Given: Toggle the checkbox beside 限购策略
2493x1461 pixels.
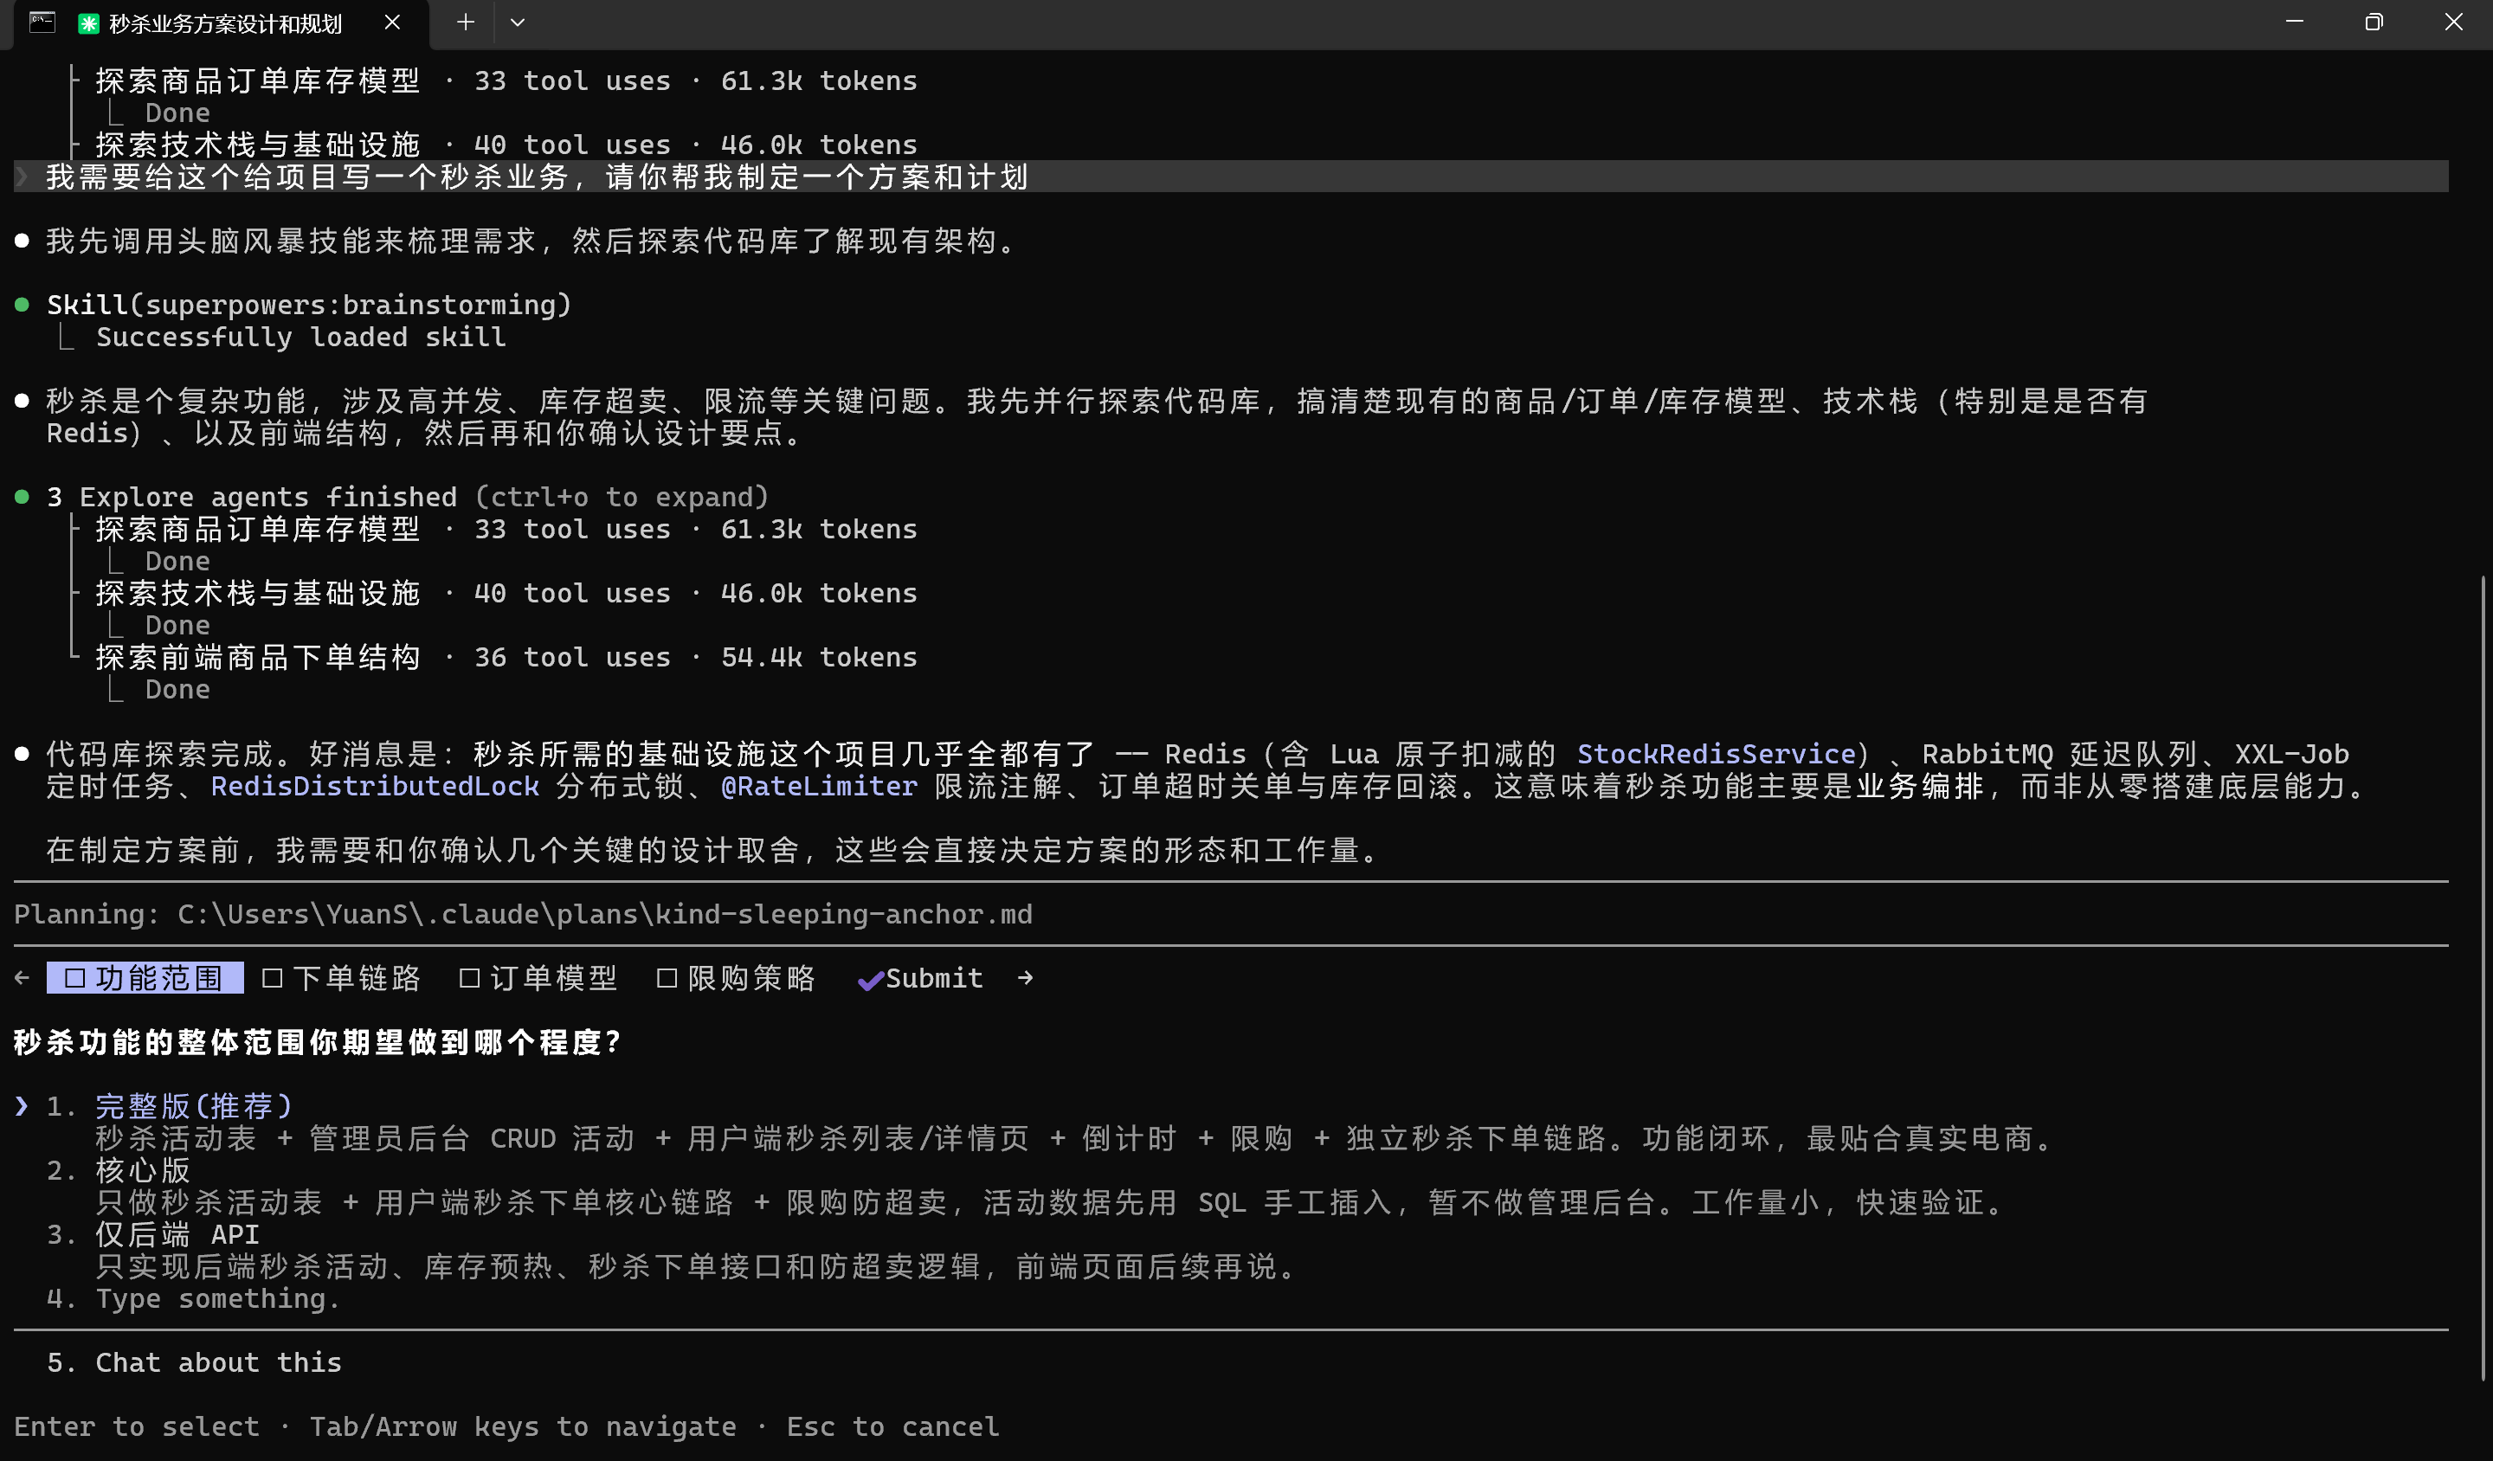Looking at the screenshot, I should point(667,979).
